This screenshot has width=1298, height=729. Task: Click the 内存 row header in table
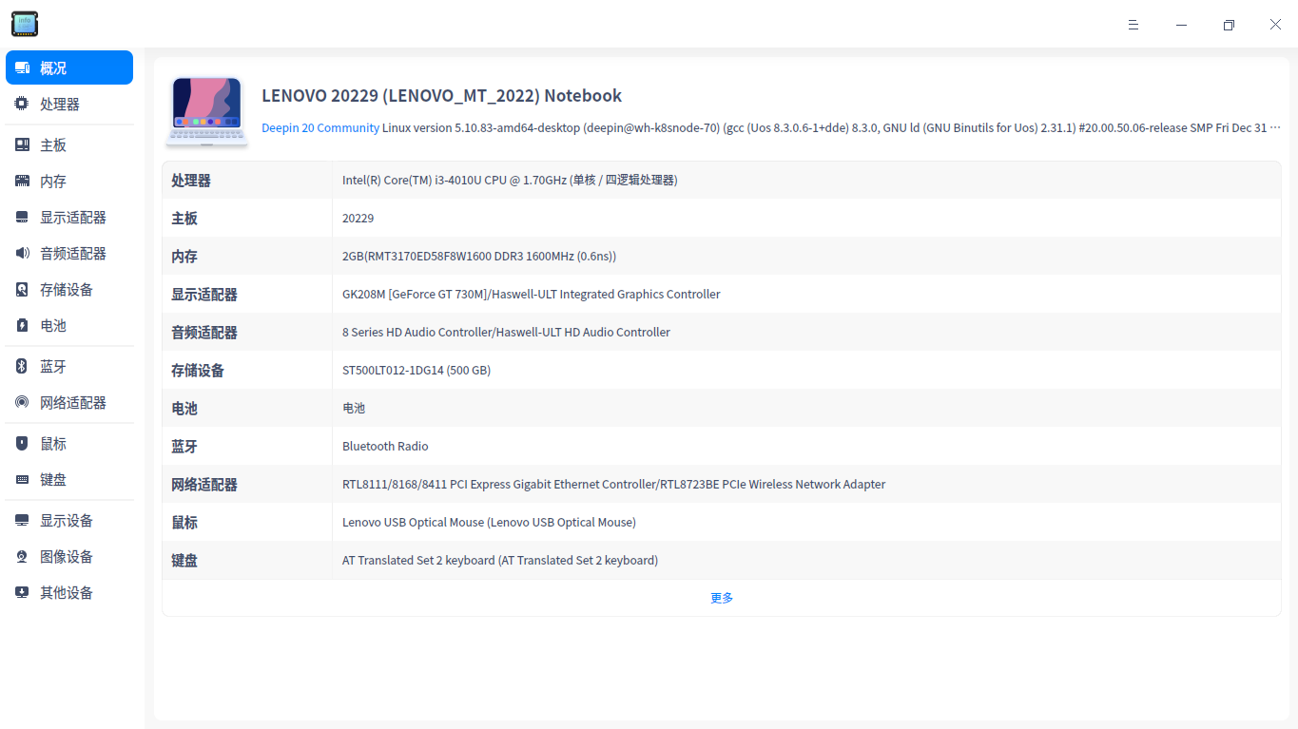click(x=184, y=257)
